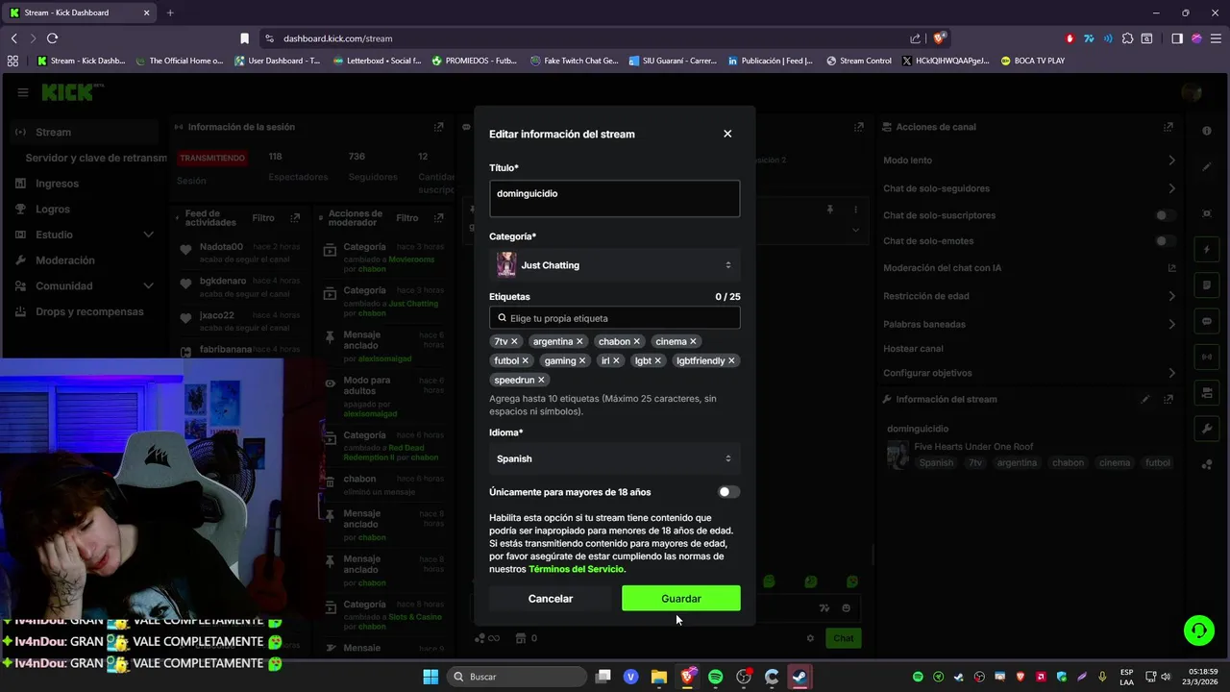Reload the dashboard page
Viewport: 1230px width, 692px height.
pos(52,38)
